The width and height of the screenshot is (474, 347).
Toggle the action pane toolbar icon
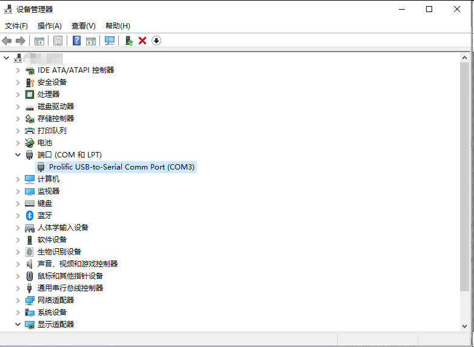coord(91,41)
